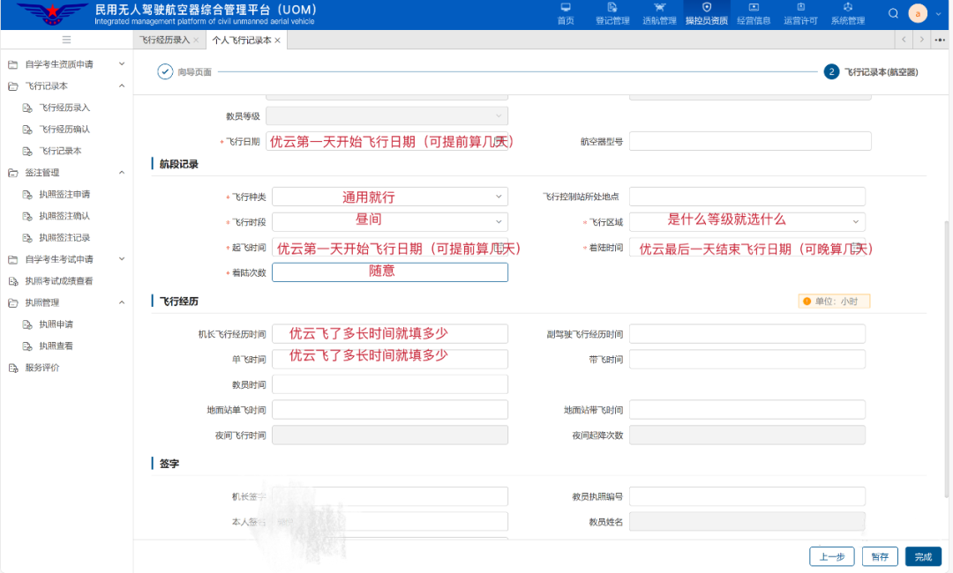Screen dimensions: 953x573
Task: Open the 飞行区域 dropdown
Action: 747,221
